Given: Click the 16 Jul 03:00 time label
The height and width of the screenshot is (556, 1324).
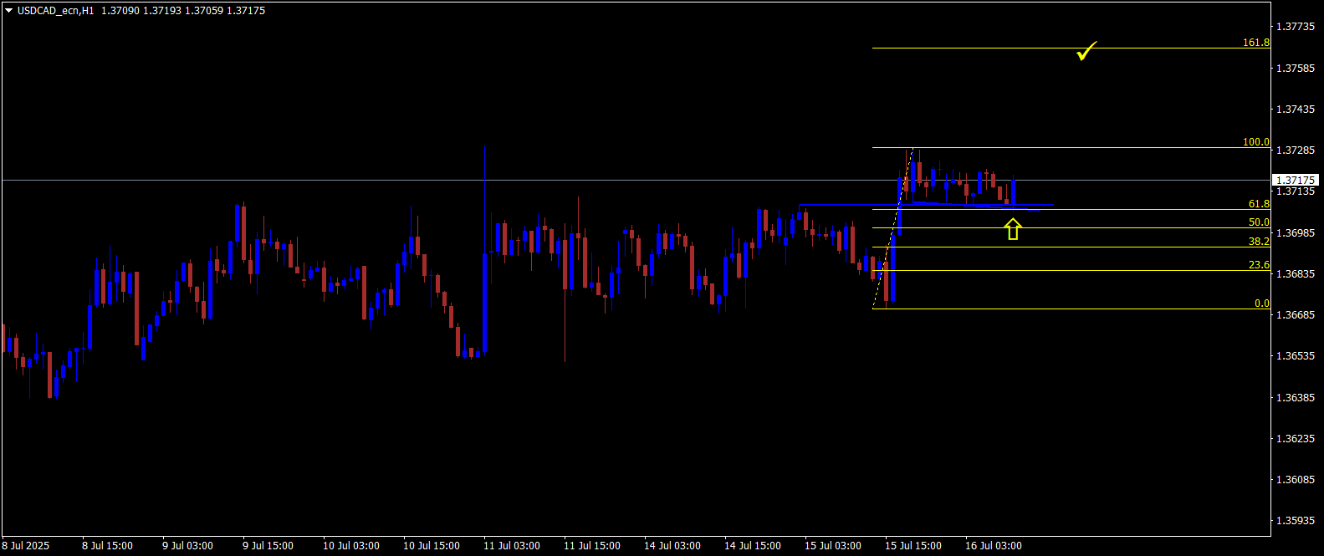Looking at the screenshot, I should [x=994, y=546].
